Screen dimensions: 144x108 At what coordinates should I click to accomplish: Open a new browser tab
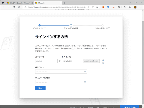point(64,3)
